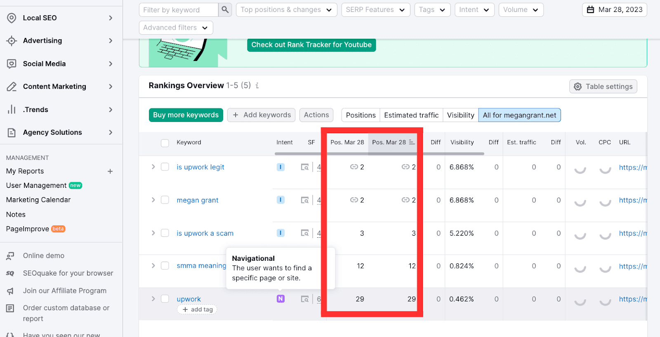Expand the upwork row
This screenshot has width=660, height=337.
[153, 299]
